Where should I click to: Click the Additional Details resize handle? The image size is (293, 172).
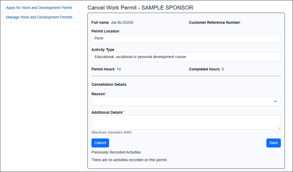coord(279,128)
